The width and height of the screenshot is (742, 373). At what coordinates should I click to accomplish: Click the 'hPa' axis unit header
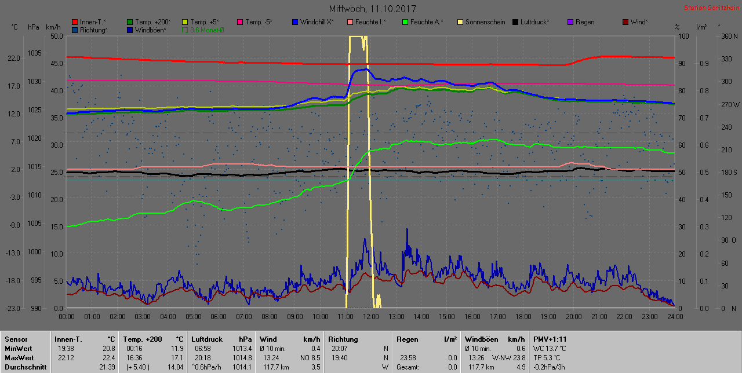tap(33, 27)
